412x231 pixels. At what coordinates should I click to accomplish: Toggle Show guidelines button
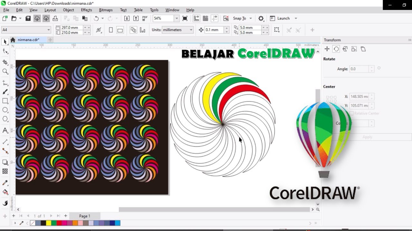coord(214,18)
